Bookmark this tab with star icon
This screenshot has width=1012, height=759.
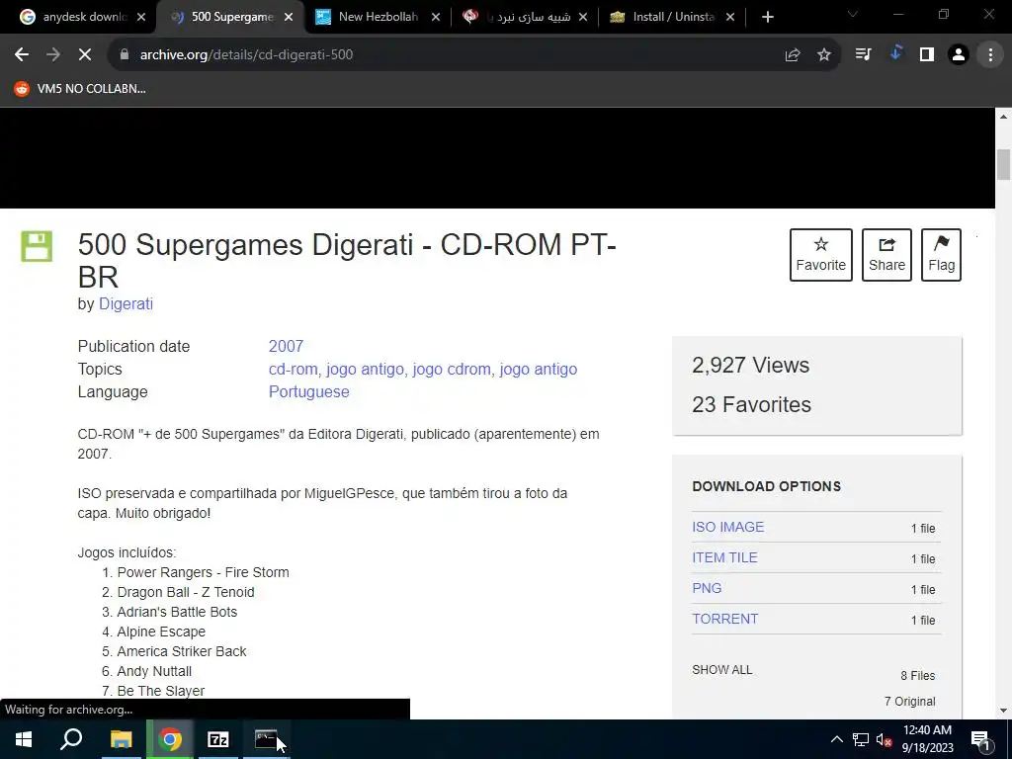coord(824,55)
